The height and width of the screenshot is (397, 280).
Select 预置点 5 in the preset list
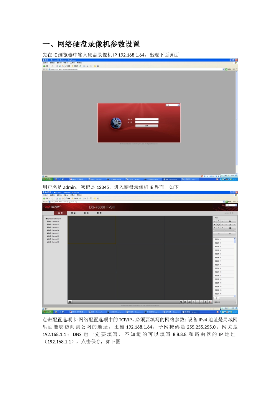224,254
